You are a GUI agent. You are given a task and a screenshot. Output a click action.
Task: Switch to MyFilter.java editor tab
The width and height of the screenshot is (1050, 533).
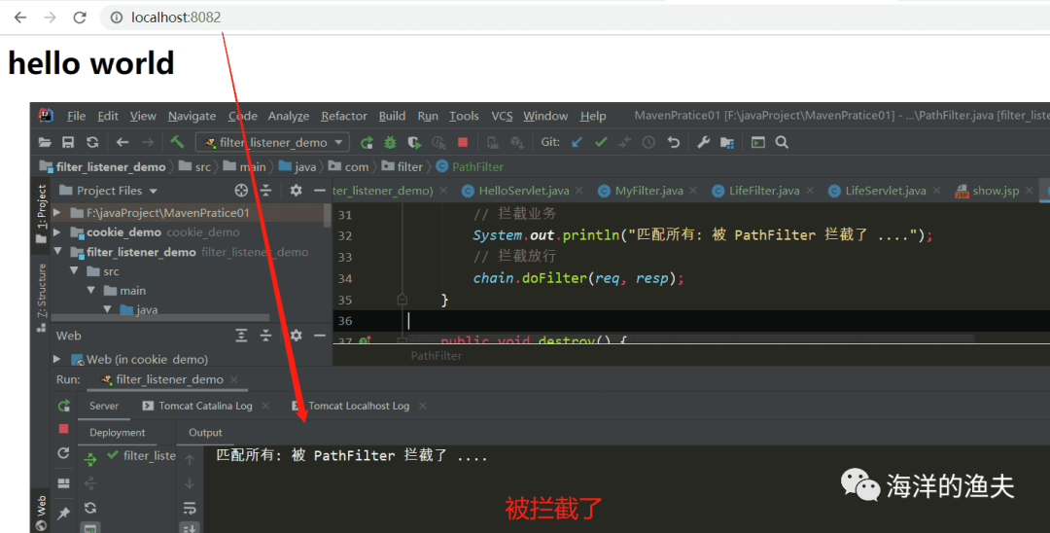(648, 191)
